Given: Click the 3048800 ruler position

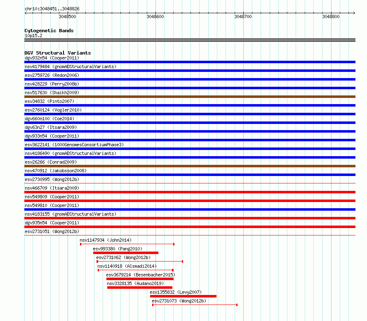Looking at the screenshot, I should [331, 17].
